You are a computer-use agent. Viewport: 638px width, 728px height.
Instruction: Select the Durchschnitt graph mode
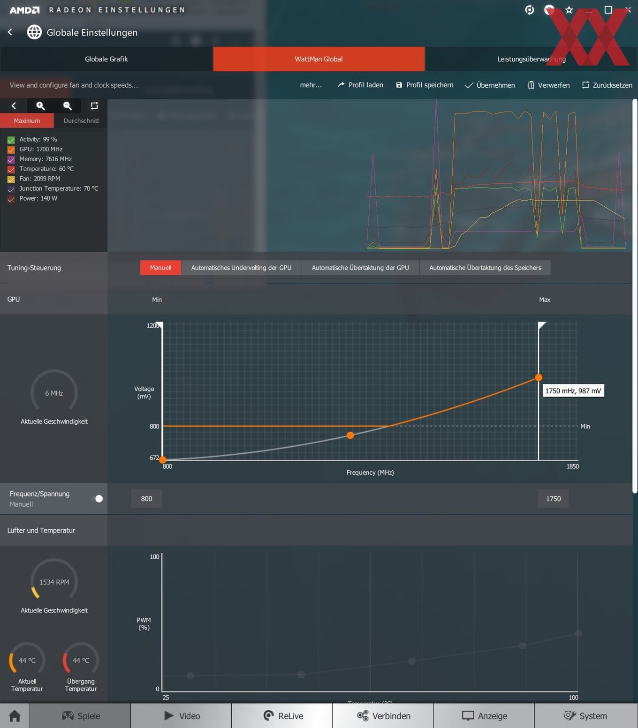81,120
